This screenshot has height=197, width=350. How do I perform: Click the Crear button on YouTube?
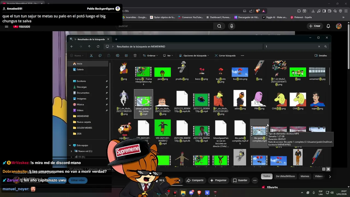click(x=314, y=26)
